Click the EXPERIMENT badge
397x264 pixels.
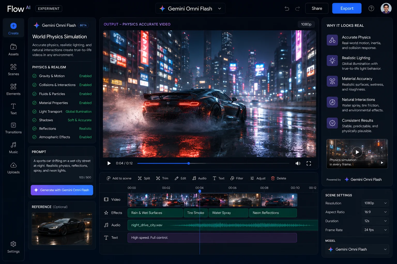coord(49,9)
